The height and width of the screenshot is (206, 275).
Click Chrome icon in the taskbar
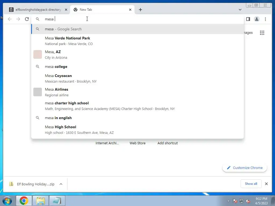point(24,201)
